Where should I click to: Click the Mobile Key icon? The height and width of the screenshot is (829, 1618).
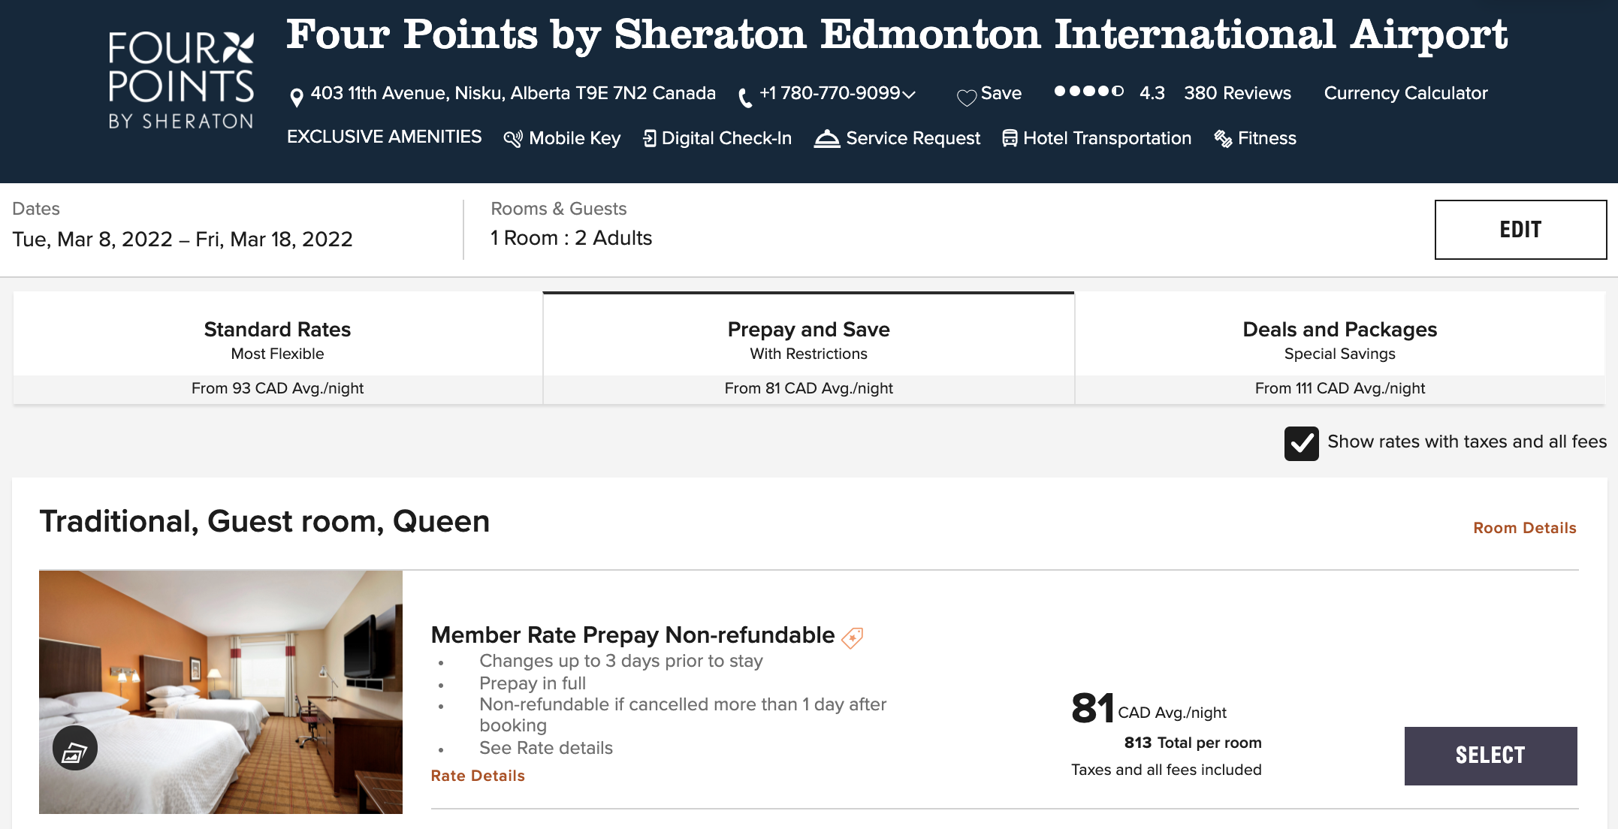pyautogui.click(x=513, y=139)
